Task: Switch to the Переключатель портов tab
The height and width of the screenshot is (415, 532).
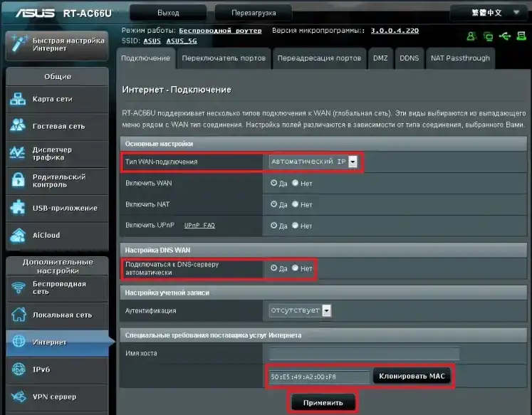Action: pos(224,58)
